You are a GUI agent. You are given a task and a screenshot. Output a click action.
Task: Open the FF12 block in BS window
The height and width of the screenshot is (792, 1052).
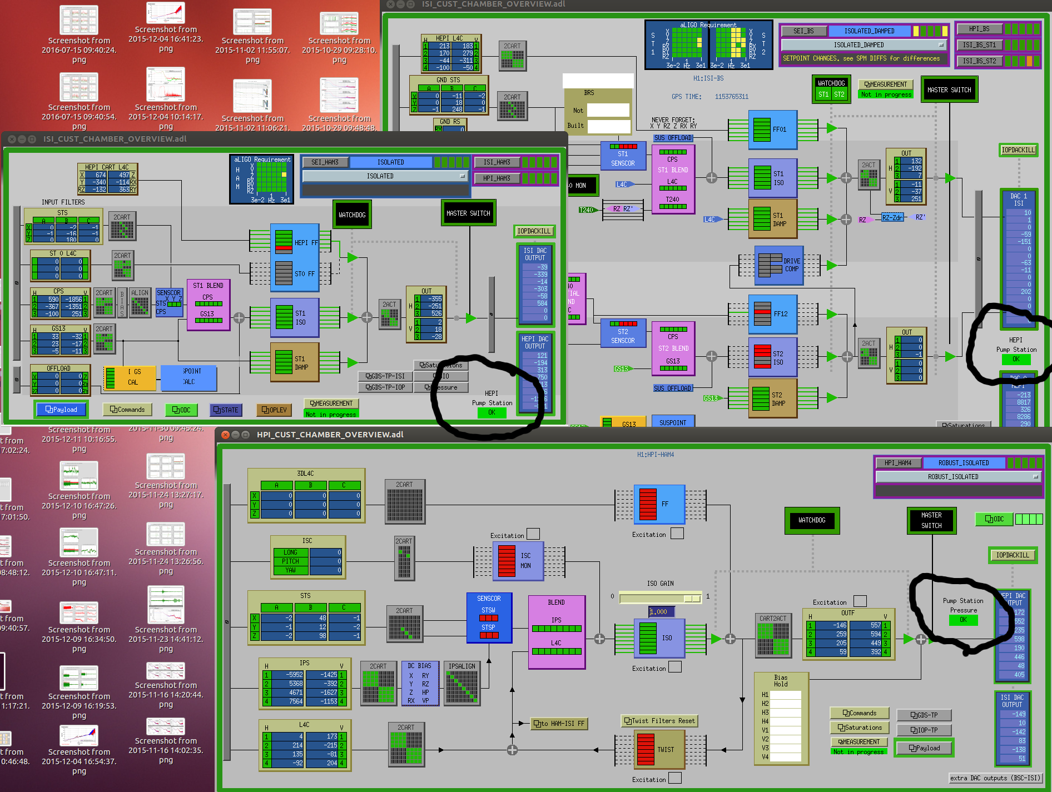pos(773,314)
